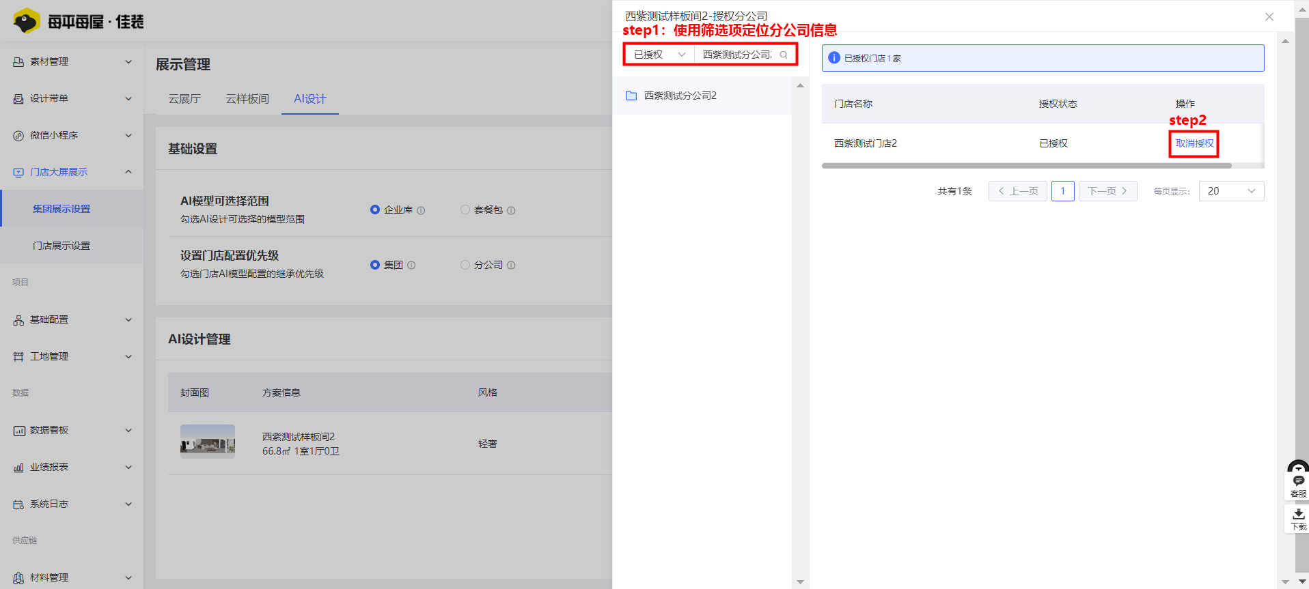
Task: Select the 分公司 radio button
Action: [465, 265]
